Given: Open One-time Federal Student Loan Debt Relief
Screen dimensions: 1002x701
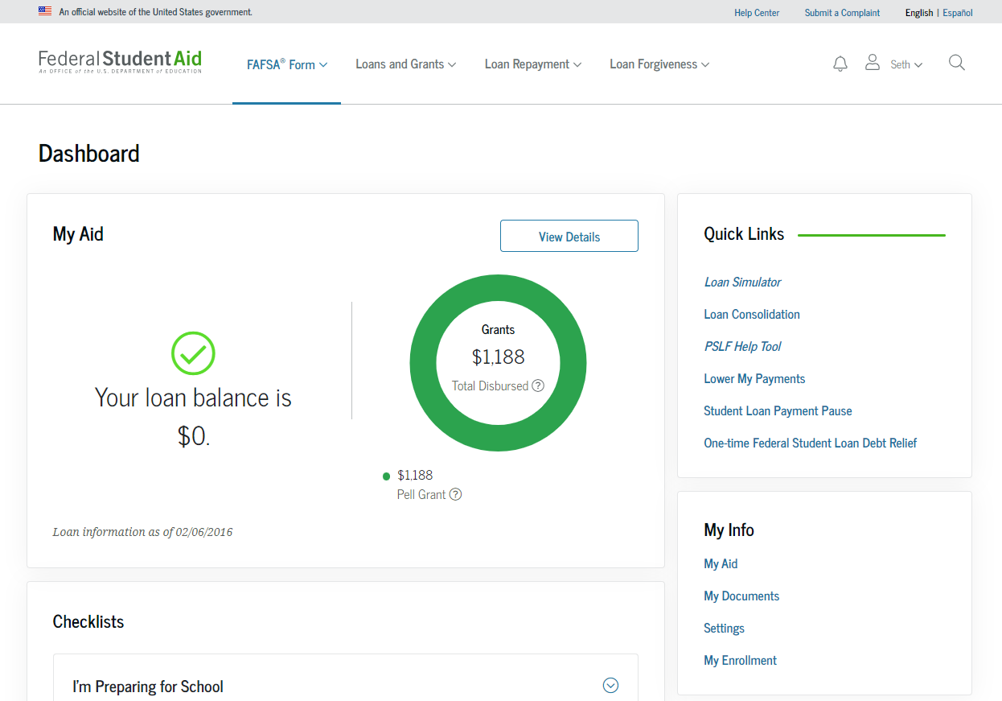Looking at the screenshot, I should point(811,443).
